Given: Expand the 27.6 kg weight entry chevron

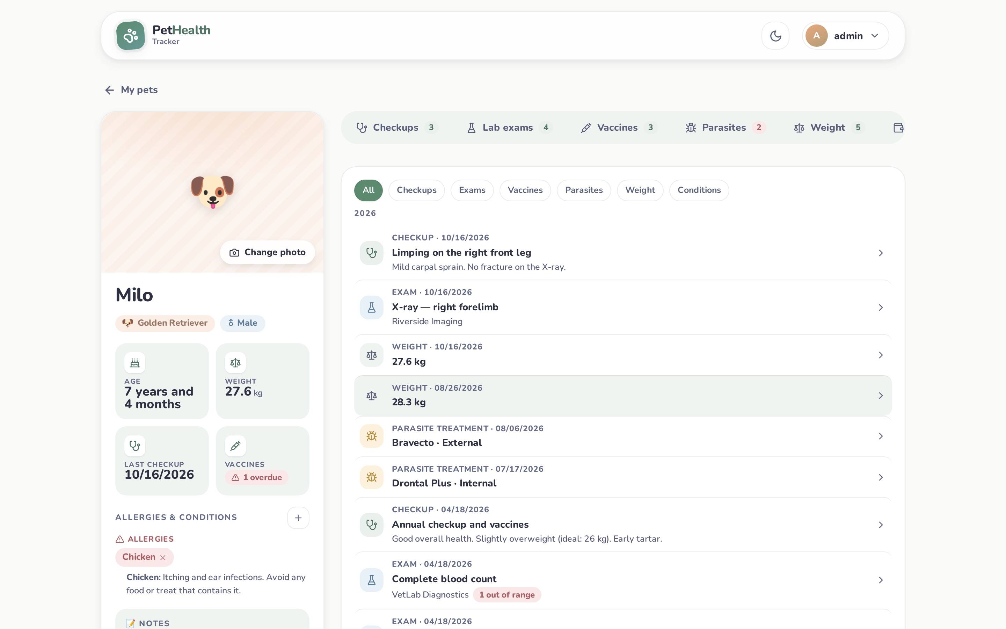Looking at the screenshot, I should tap(881, 355).
